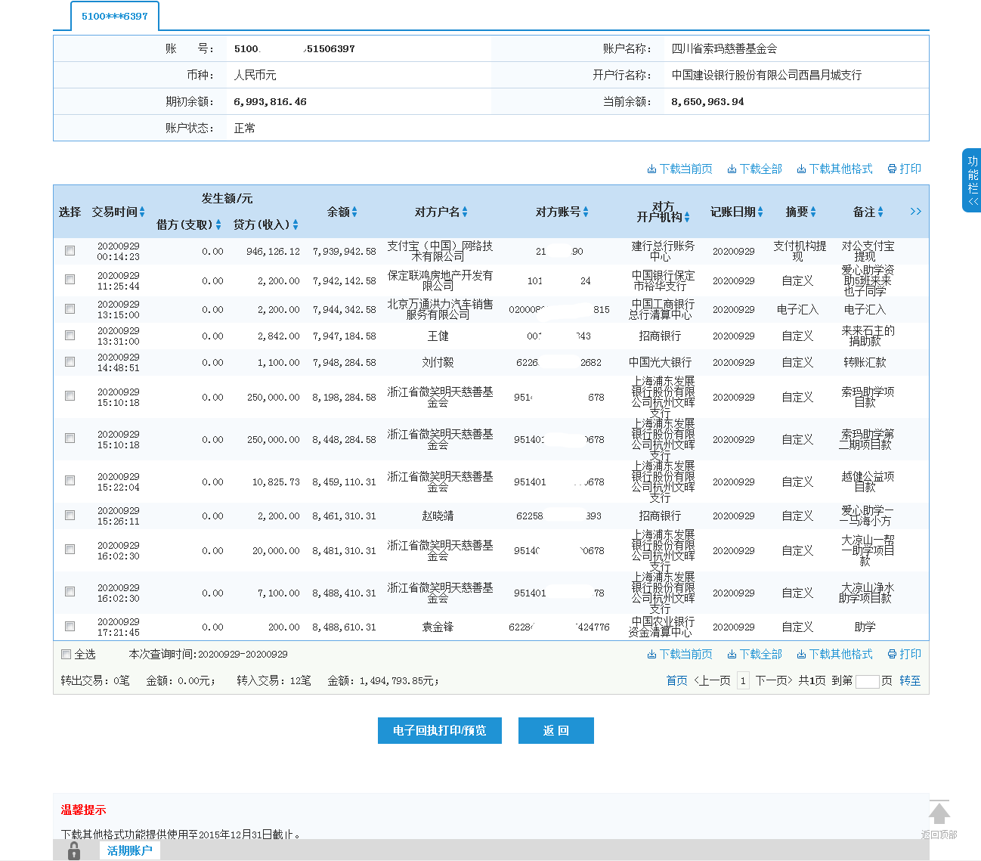The height and width of the screenshot is (861, 981).
Task: Toggle the 全选 select-all checkbox
Action: pyautogui.click(x=67, y=654)
